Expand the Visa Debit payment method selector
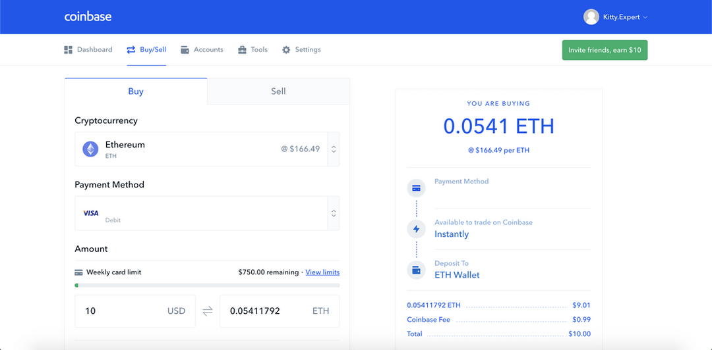 pyautogui.click(x=334, y=213)
